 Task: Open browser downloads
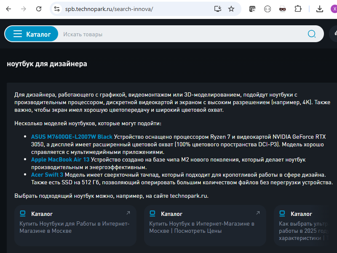click(x=320, y=9)
